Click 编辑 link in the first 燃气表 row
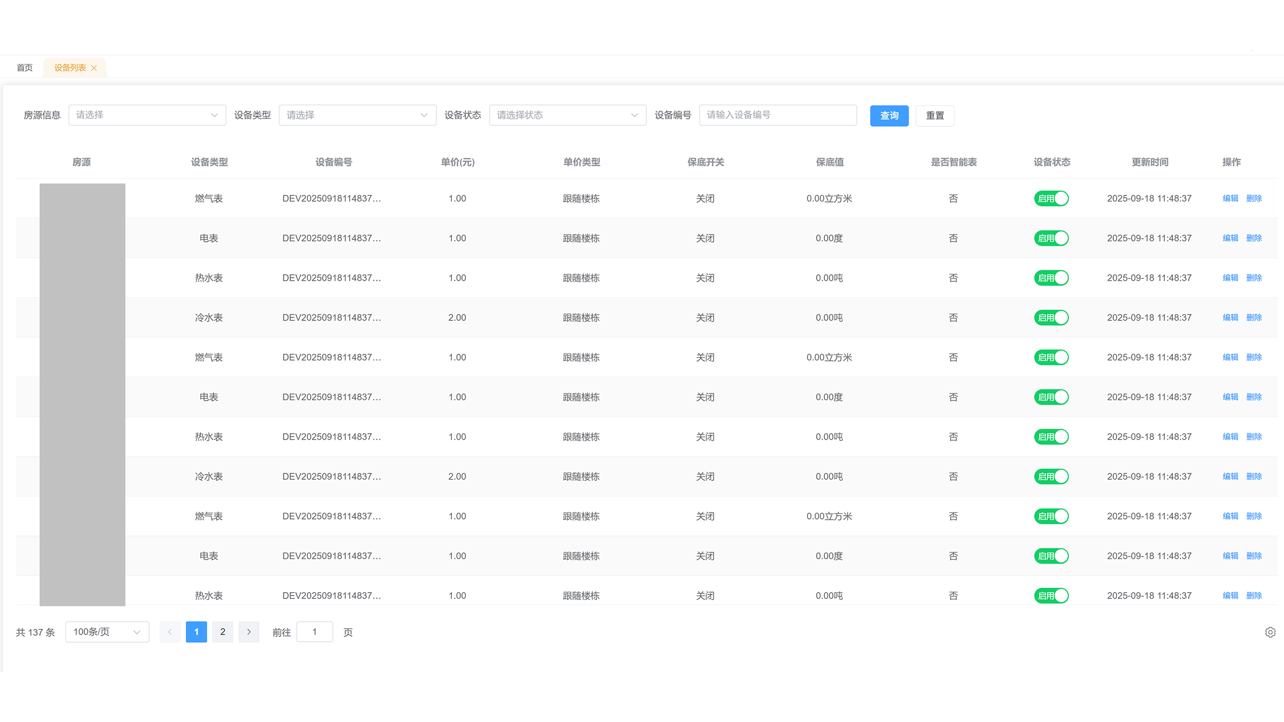Screen dimensions: 1284x722 (1230, 199)
